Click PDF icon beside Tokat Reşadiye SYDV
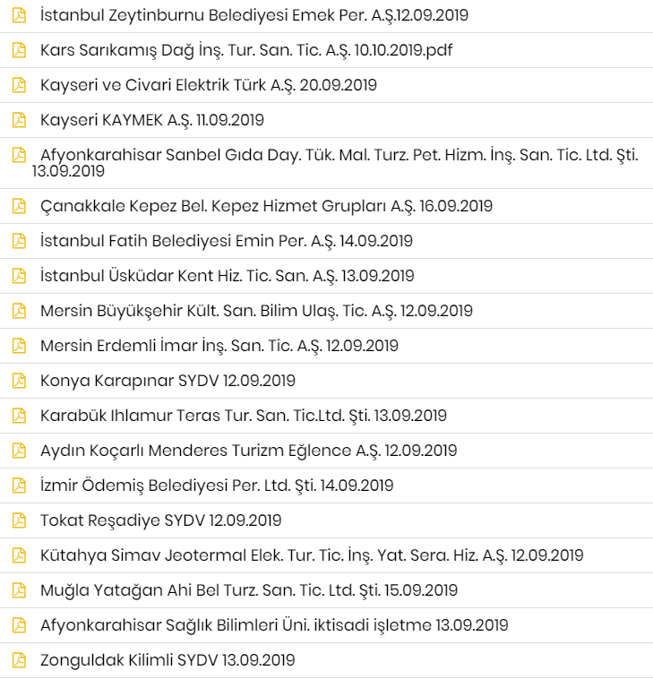This screenshot has width=653, height=679. click(x=19, y=520)
